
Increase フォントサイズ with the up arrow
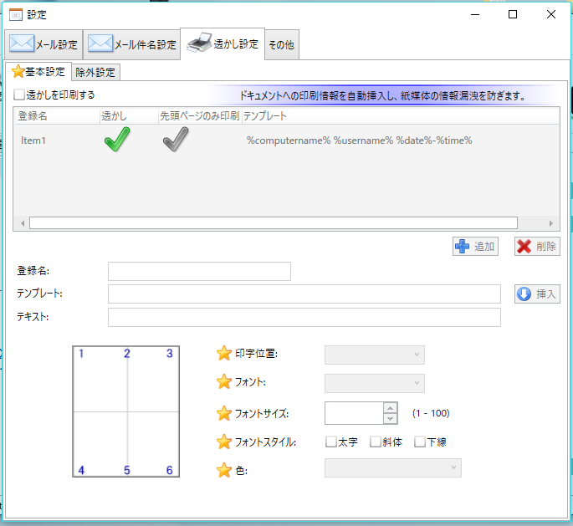[391, 408]
